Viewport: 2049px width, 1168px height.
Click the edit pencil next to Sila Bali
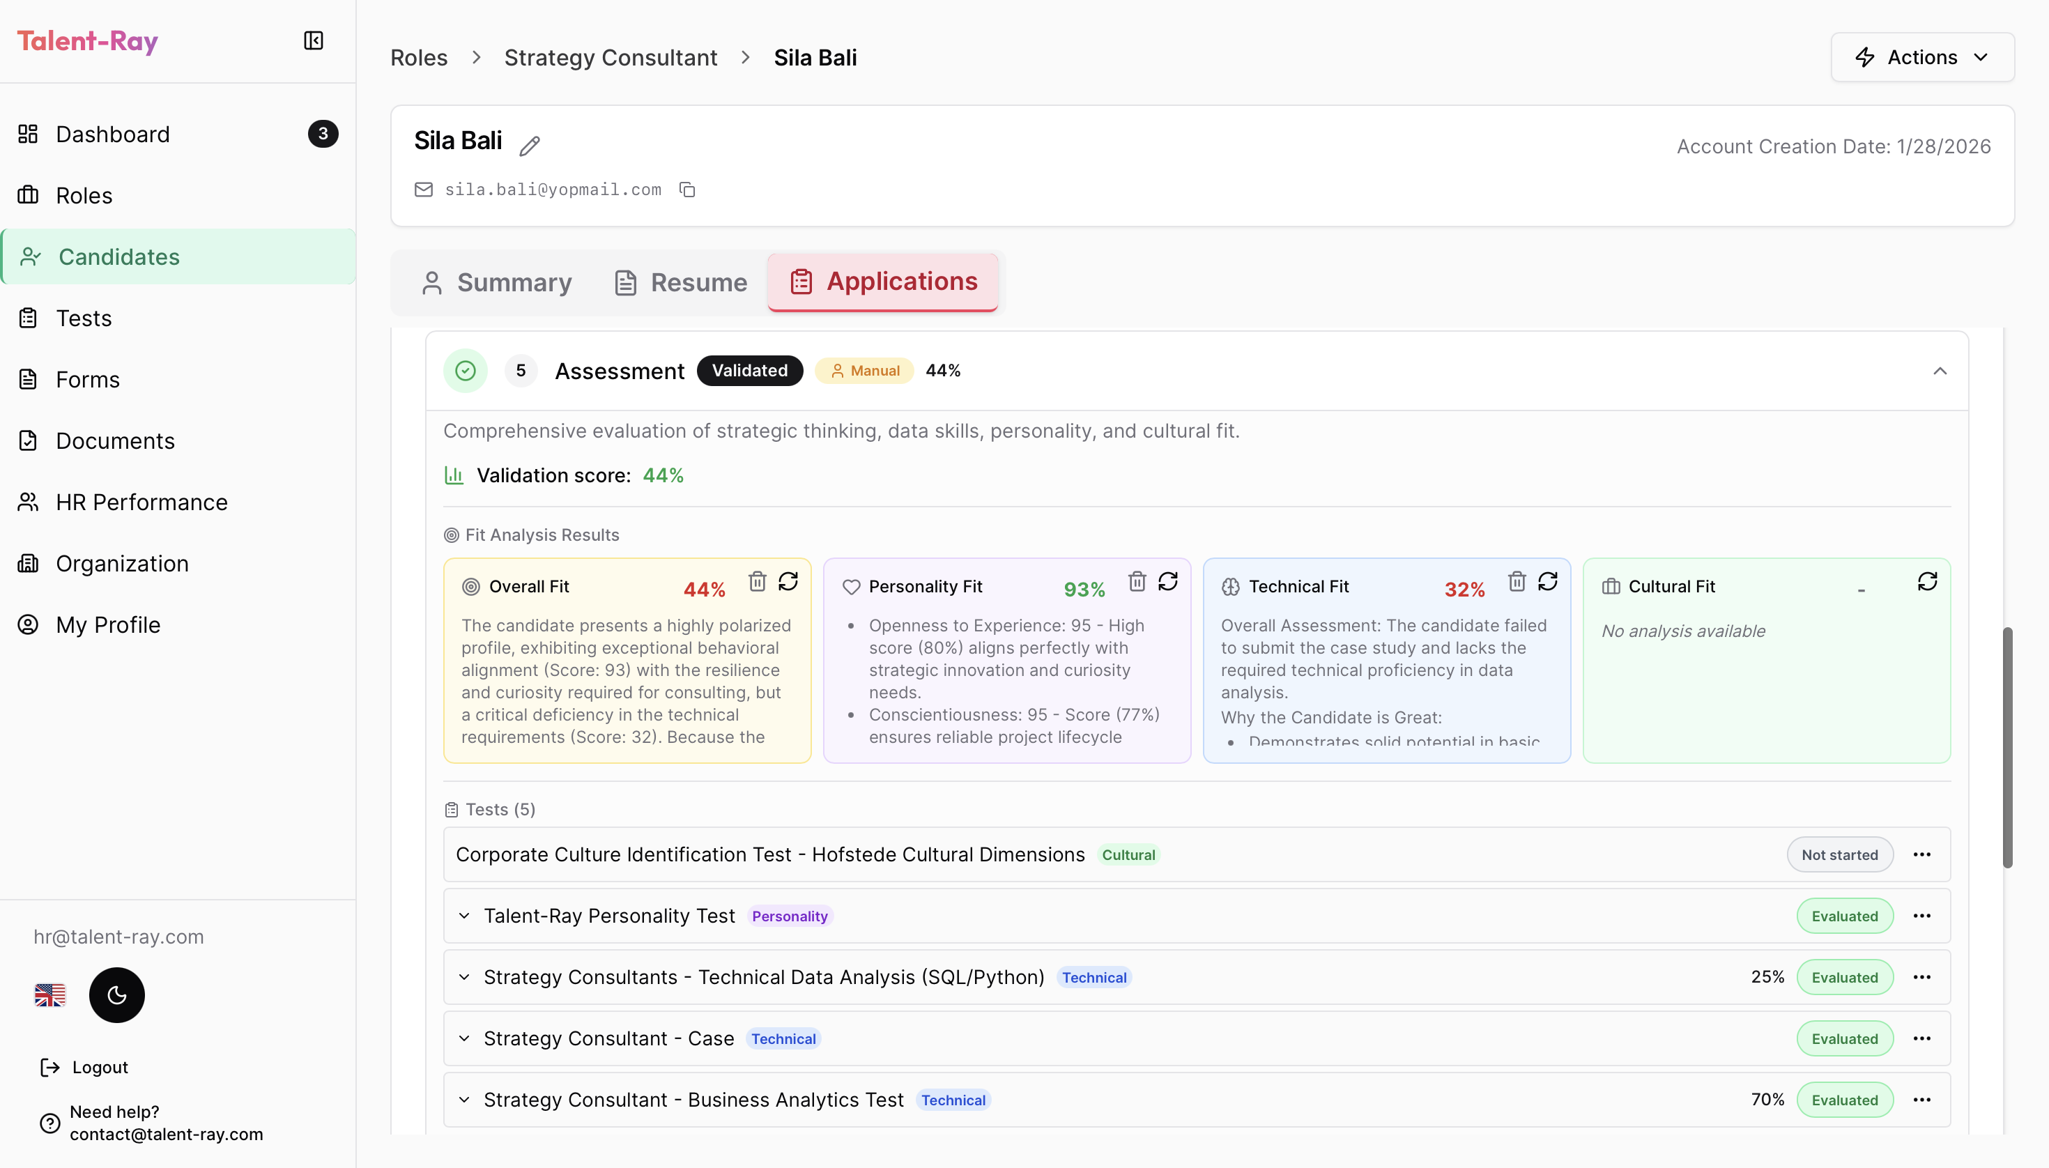click(530, 145)
